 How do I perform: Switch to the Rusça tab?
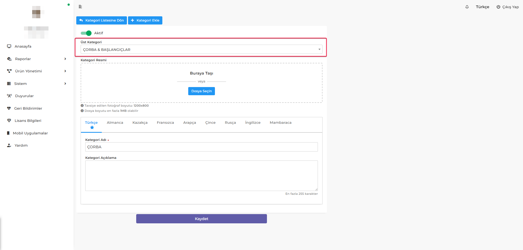point(230,123)
